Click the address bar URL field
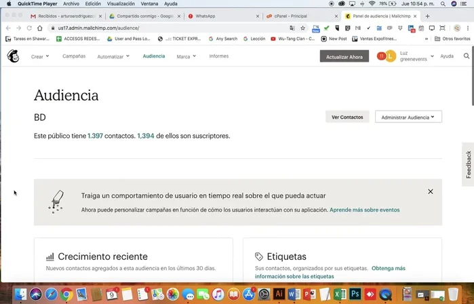 [170, 28]
